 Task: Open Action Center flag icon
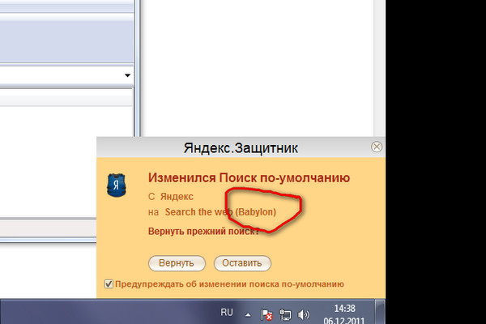(266, 315)
